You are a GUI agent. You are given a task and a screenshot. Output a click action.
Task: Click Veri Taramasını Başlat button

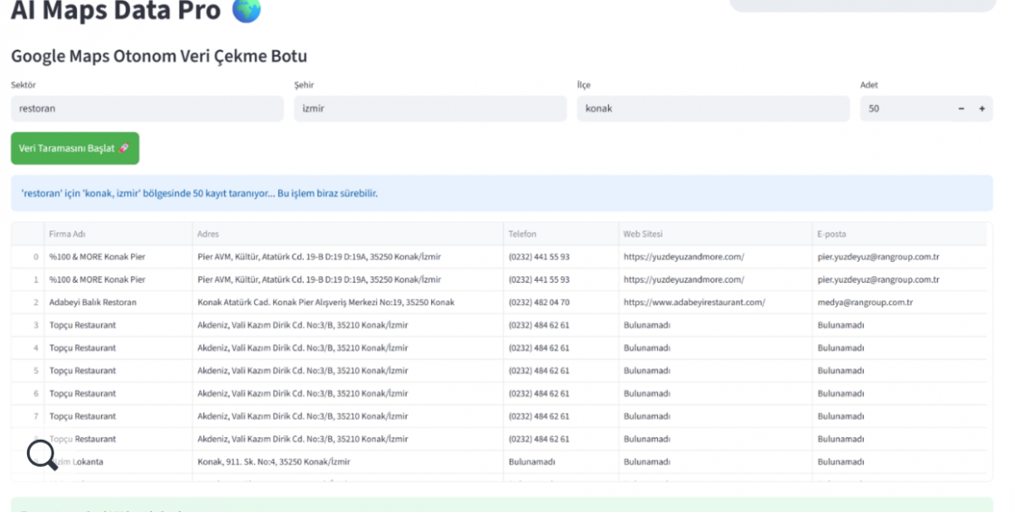point(75,148)
